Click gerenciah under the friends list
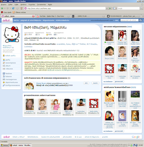This screenshot has width=144, height=147. [119, 82]
